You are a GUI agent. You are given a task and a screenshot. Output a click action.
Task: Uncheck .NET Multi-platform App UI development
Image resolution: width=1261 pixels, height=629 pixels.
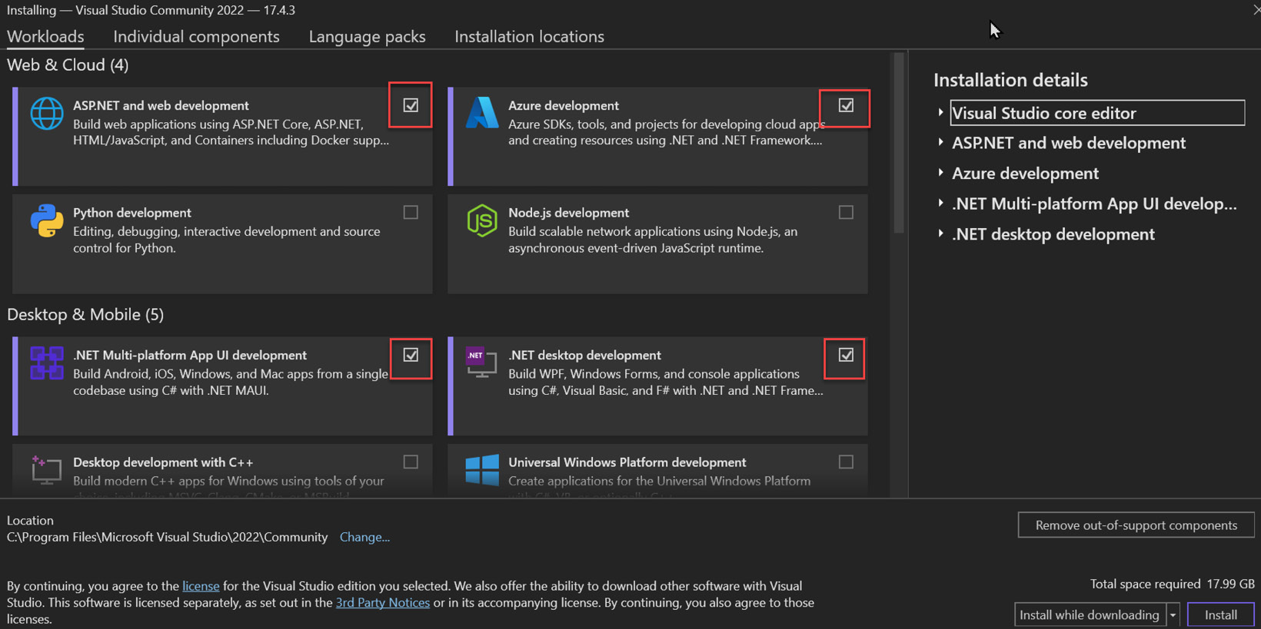[x=411, y=355]
